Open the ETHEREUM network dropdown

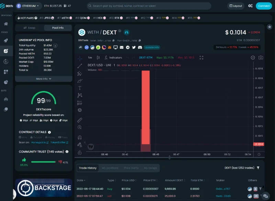pyautogui.click(x=29, y=6)
